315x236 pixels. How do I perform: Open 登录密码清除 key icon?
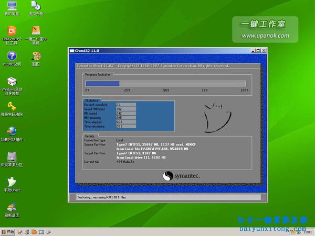(11, 106)
